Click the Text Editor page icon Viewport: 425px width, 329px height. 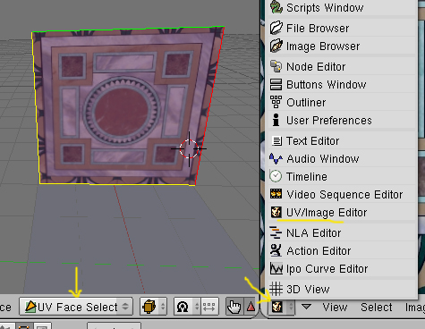pyautogui.click(x=276, y=140)
